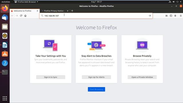Click the Stay Alert to Data Breaches heading
This screenshot has height=103, width=183.
pyautogui.click(x=96, y=56)
